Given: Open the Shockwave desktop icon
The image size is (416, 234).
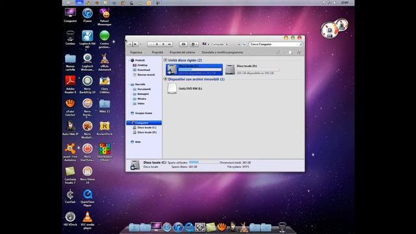Looking at the screenshot, I should 104,152.
